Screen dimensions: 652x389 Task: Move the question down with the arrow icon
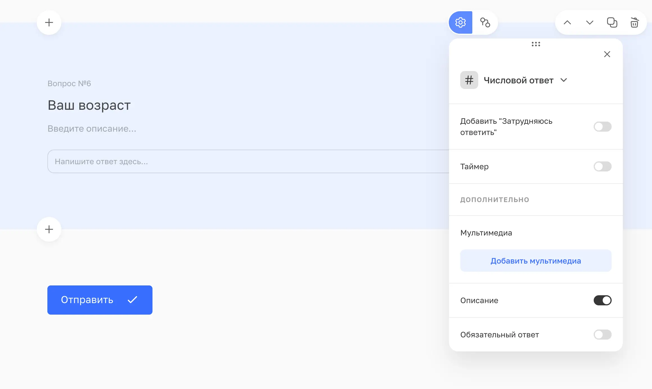click(x=589, y=22)
